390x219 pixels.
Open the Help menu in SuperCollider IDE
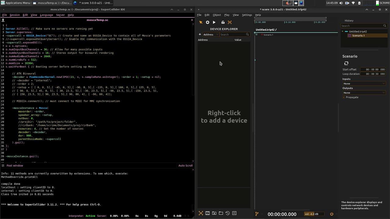tap(71, 15)
